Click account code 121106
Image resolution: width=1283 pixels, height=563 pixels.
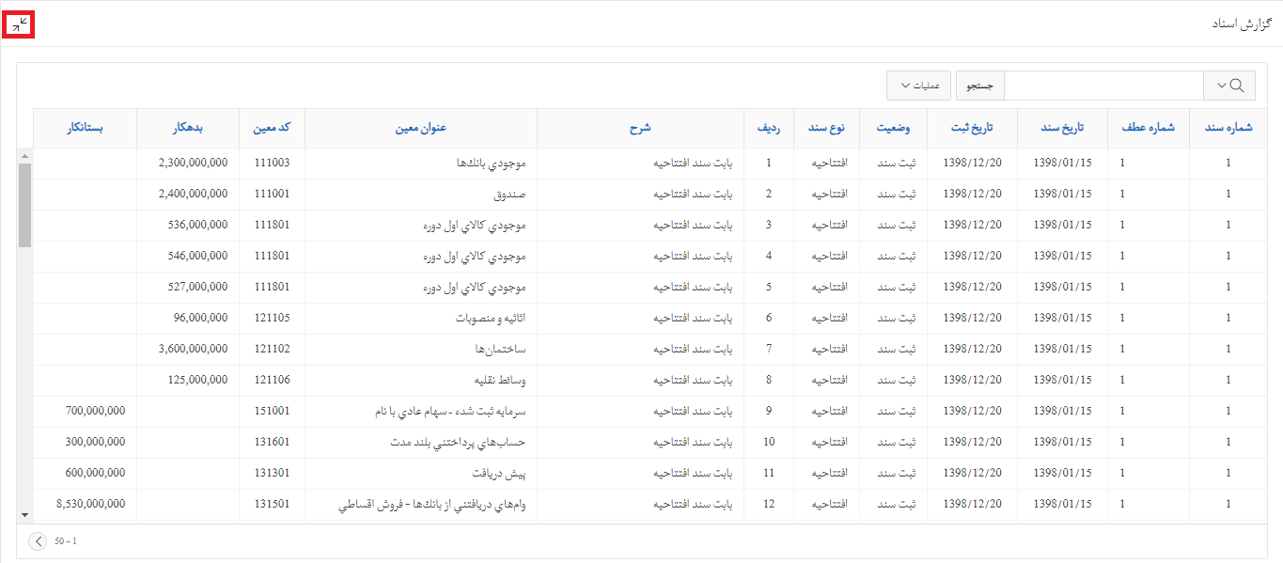coord(272,380)
